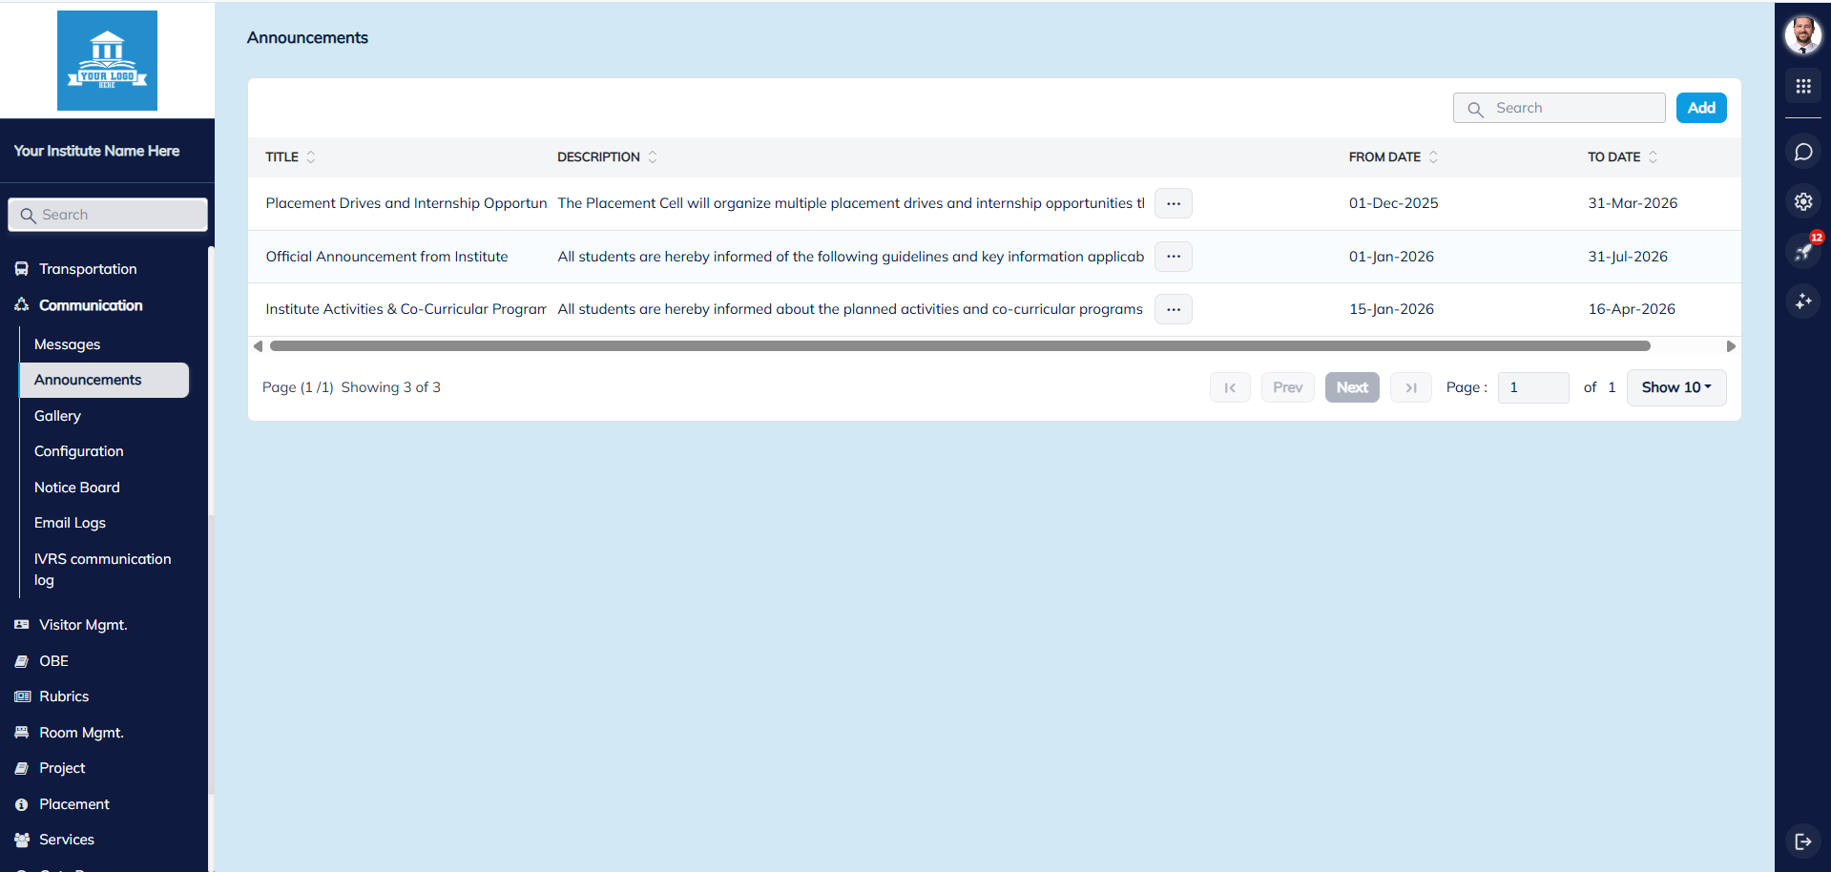The width and height of the screenshot is (1831, 872).
Task: Open the Show 10 page size dropdown
Action: (x=1675, y=387)
